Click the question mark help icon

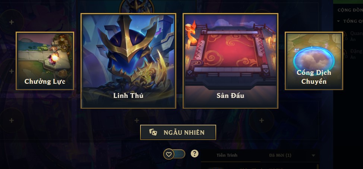[x=195, y=153]
